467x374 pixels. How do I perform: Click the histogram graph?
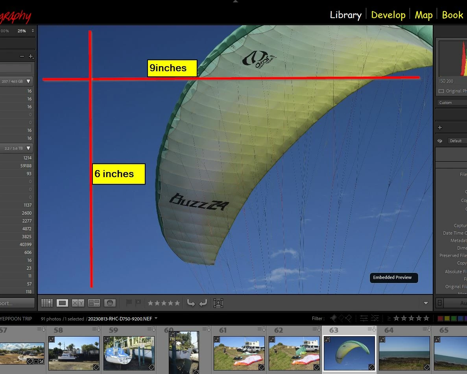[x=453, y=58]
